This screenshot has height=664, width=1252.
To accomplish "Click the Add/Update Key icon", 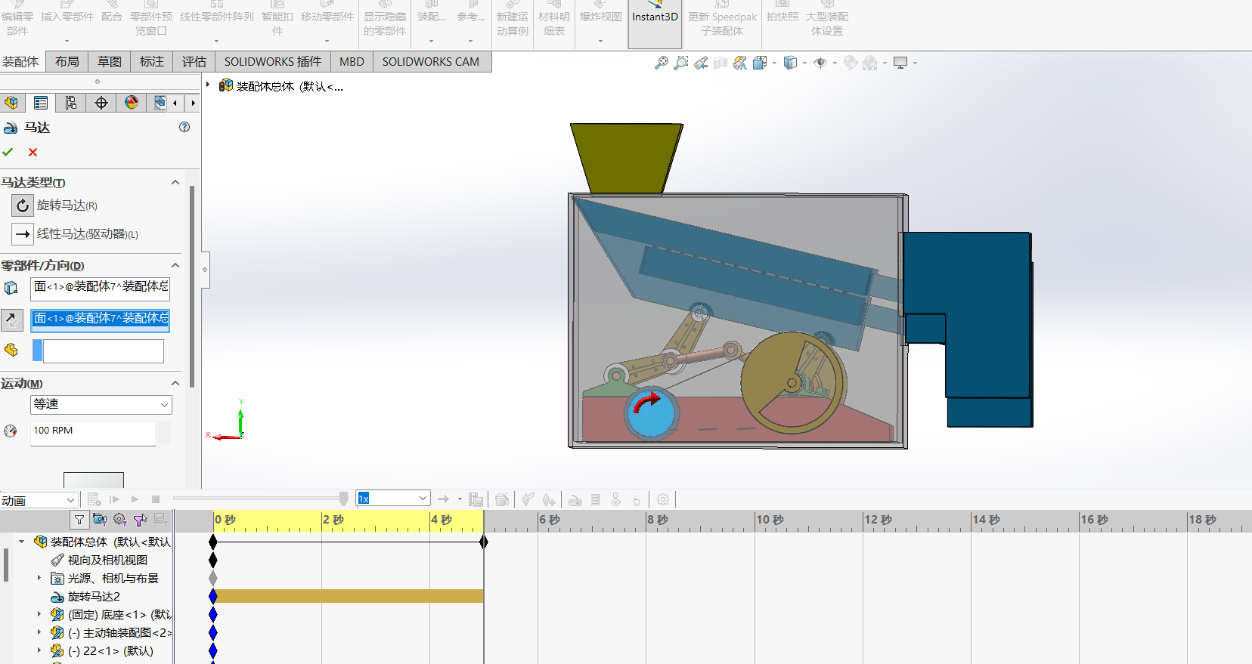I will click(549, 499).
